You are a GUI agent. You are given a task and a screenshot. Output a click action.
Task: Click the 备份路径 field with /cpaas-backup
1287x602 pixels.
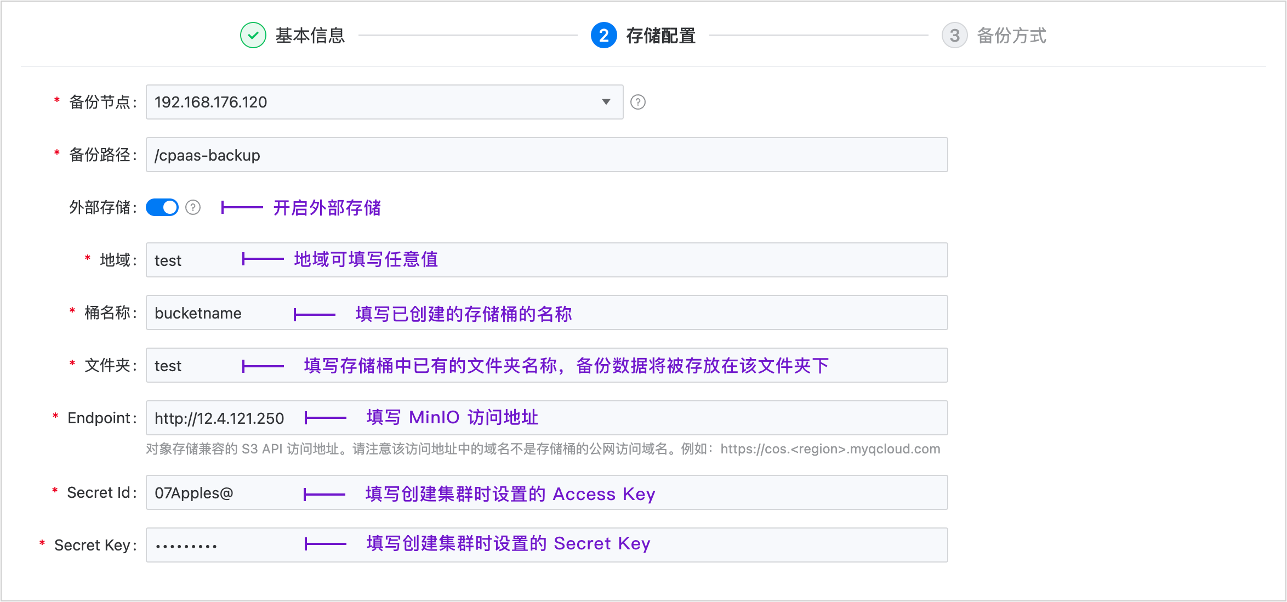point(546,155)
